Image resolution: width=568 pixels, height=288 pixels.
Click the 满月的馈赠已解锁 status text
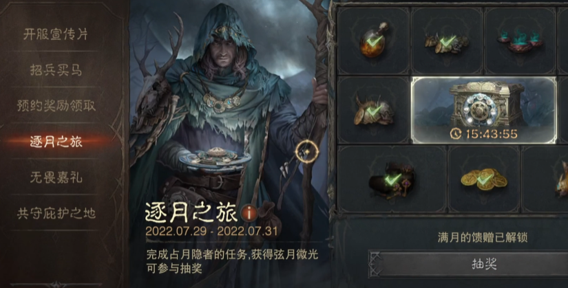(483, 237)
